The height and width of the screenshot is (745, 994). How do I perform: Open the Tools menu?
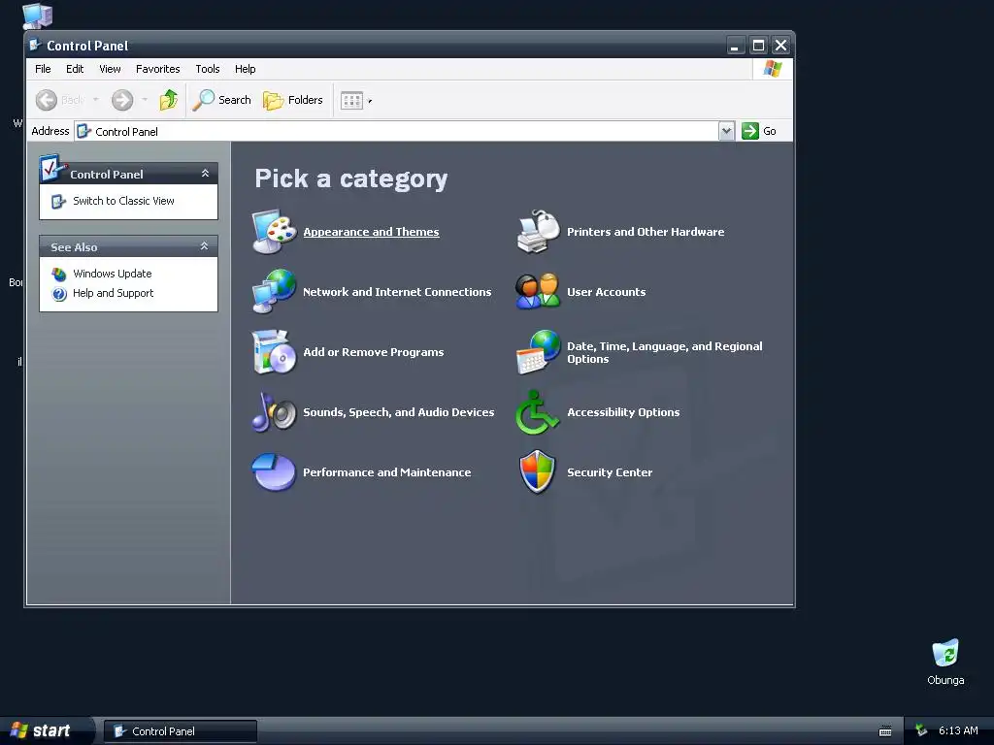(208, 69)
